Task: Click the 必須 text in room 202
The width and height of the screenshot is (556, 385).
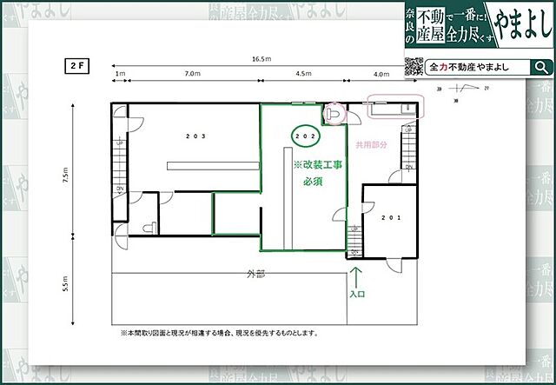Action: (x=313, y=182)
